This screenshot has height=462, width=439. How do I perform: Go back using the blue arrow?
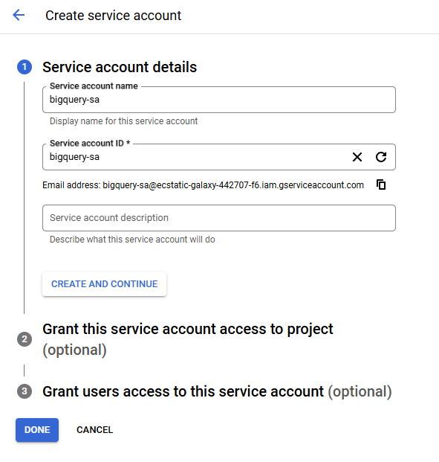19,15
